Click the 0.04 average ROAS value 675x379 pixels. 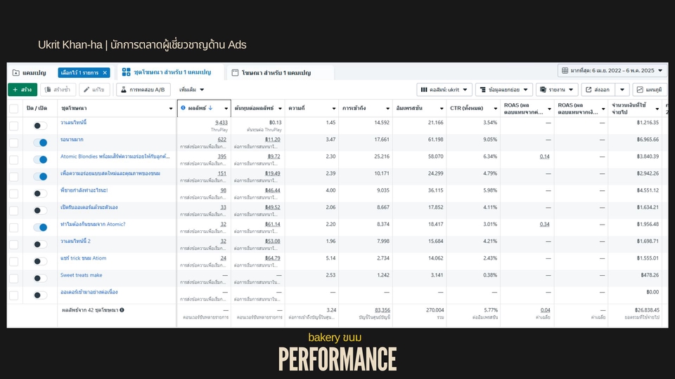[x=546, y=310]
